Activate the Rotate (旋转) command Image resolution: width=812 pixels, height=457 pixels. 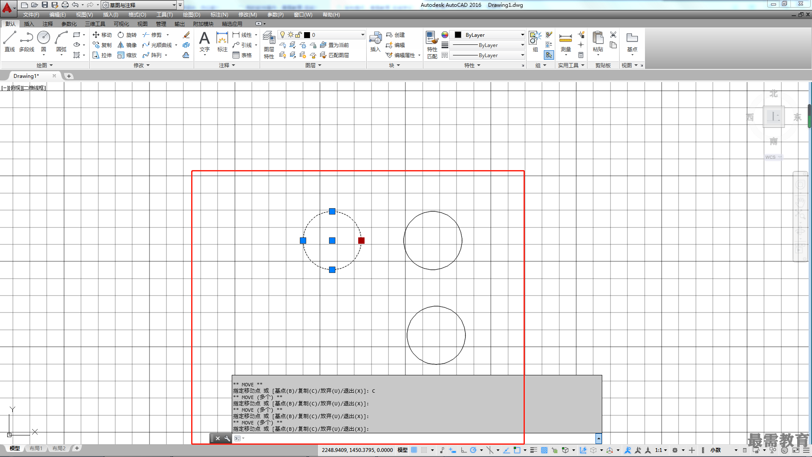(127, 35)
